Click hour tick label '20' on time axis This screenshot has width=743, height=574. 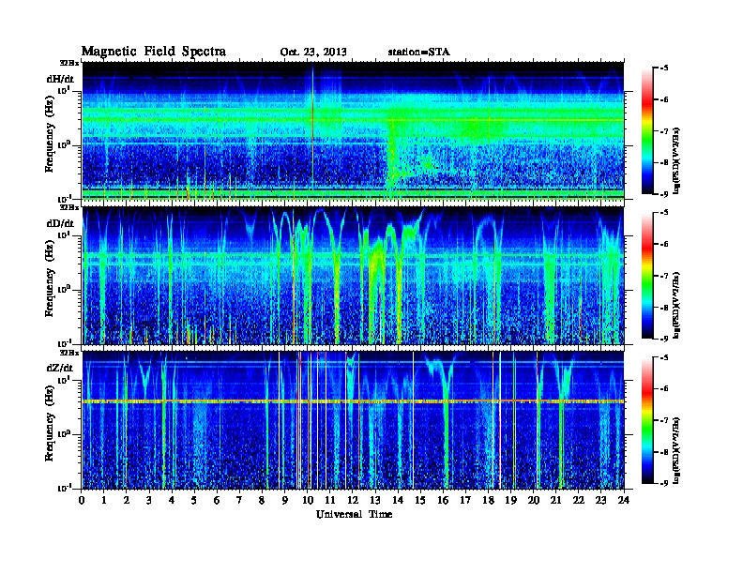534,500
